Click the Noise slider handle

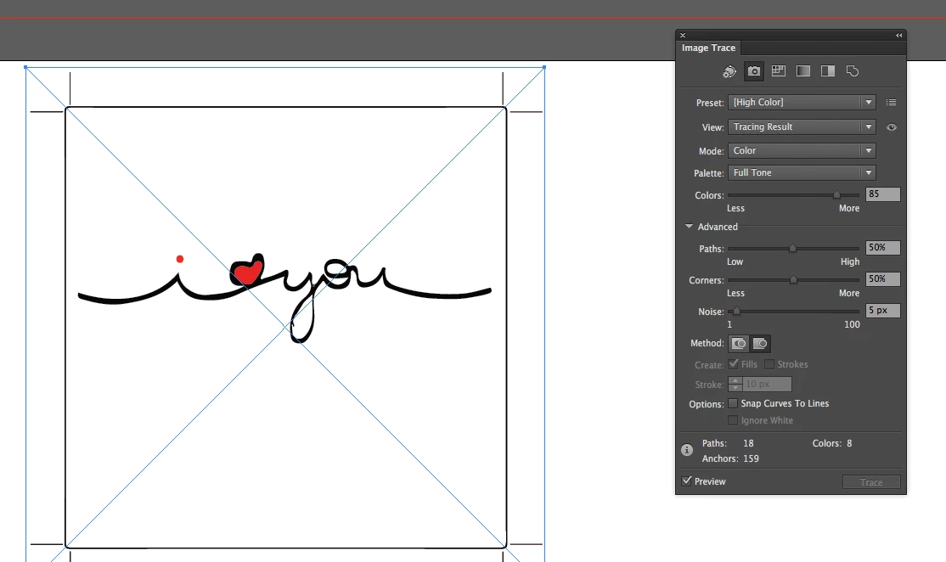[736, 312]
